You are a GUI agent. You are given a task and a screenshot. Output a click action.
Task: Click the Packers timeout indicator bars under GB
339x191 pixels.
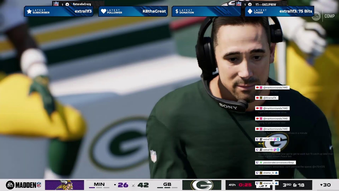[167, 188]
